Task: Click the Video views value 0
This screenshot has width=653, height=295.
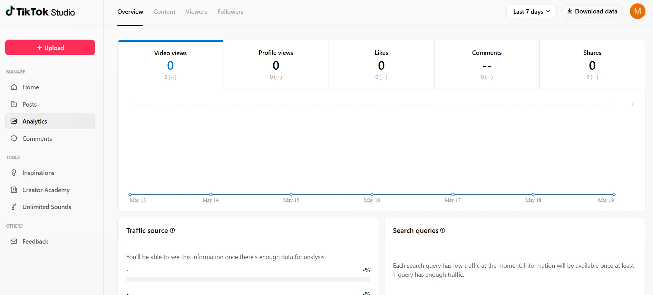Action: [x=170, y=65]
